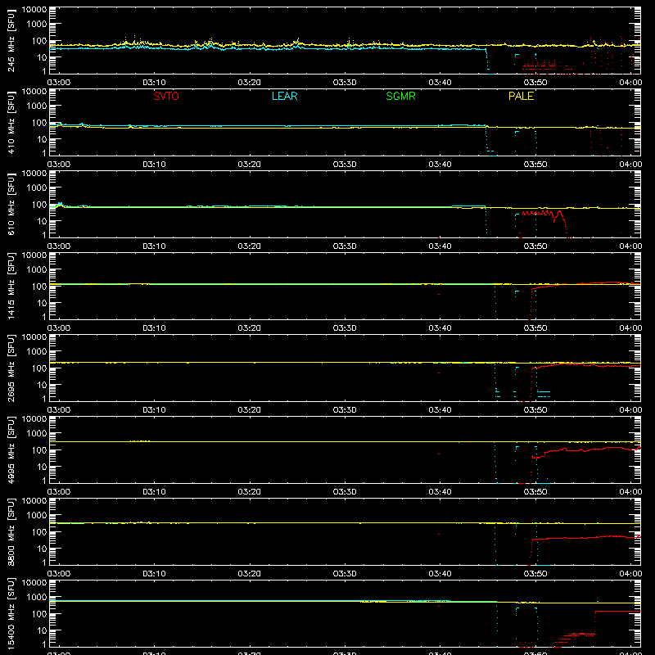Click 03:10 tick label below 245 MHz plot

coord(154,83)
